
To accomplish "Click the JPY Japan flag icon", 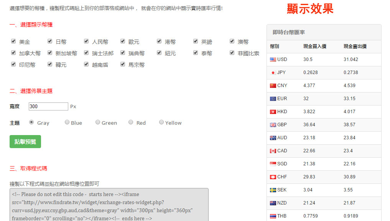I will pyautogui.click(x=273, y=73).
